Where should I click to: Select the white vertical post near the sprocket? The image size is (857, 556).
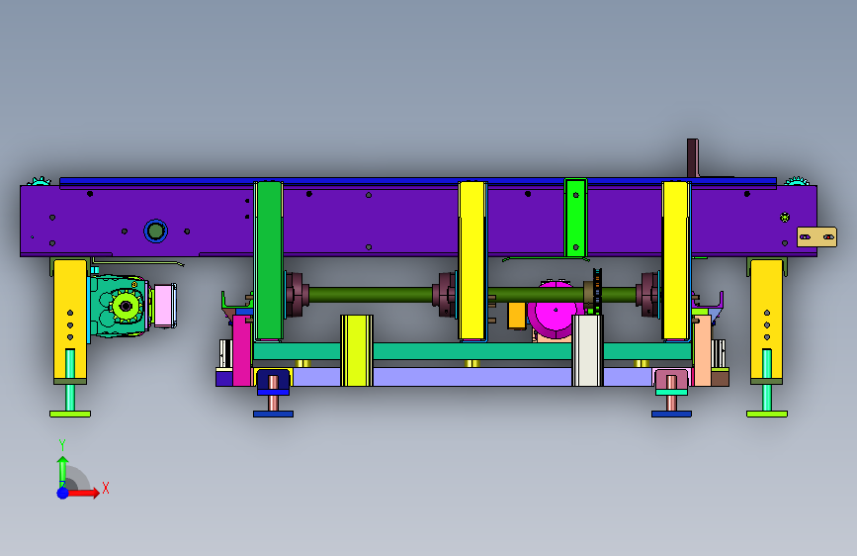pyautogui.click(x=587, y=350)
